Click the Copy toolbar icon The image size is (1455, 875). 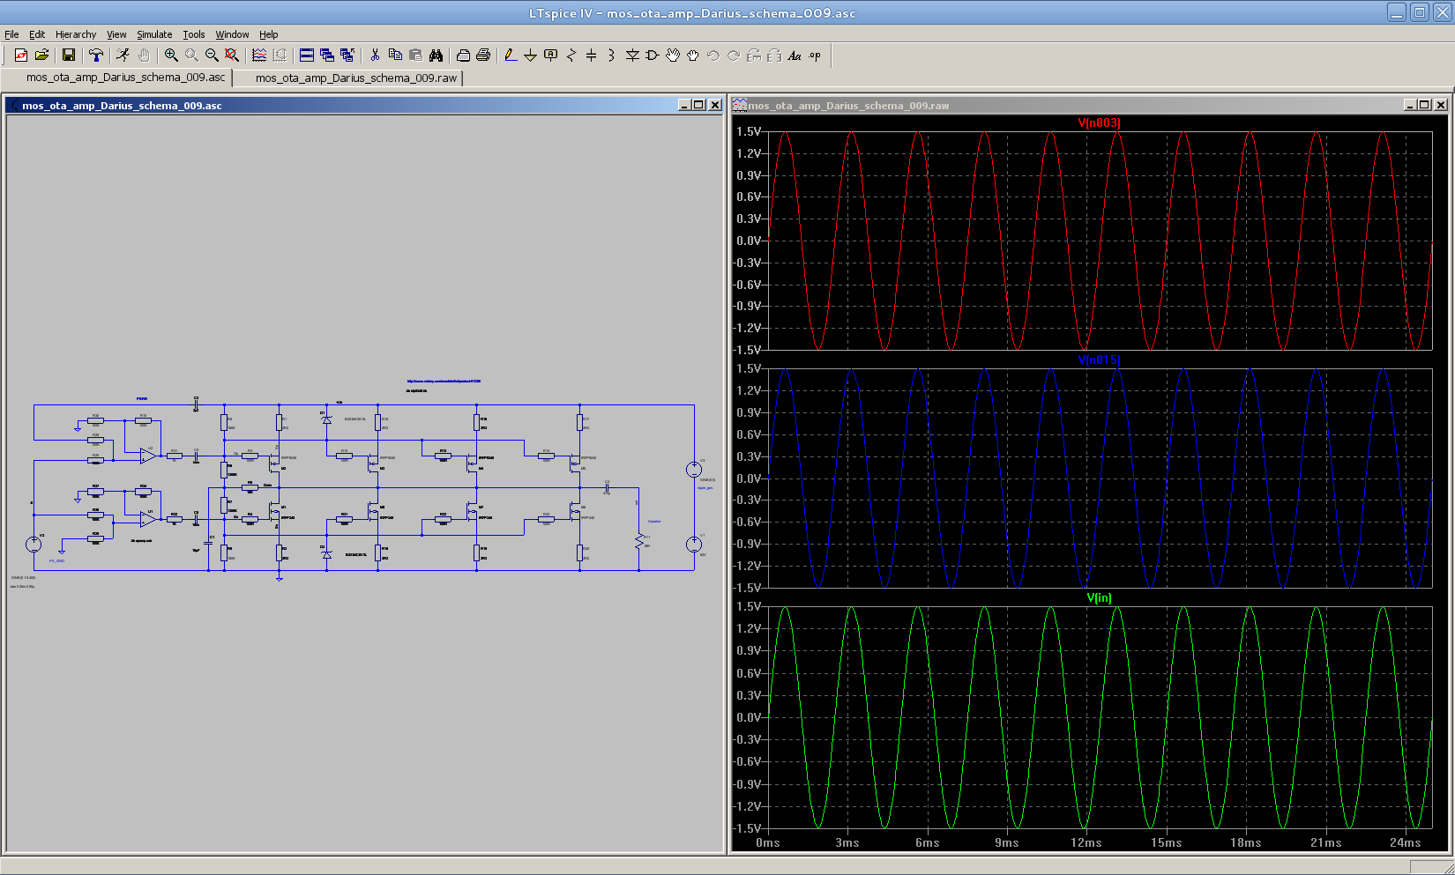(x=395, y=55)
